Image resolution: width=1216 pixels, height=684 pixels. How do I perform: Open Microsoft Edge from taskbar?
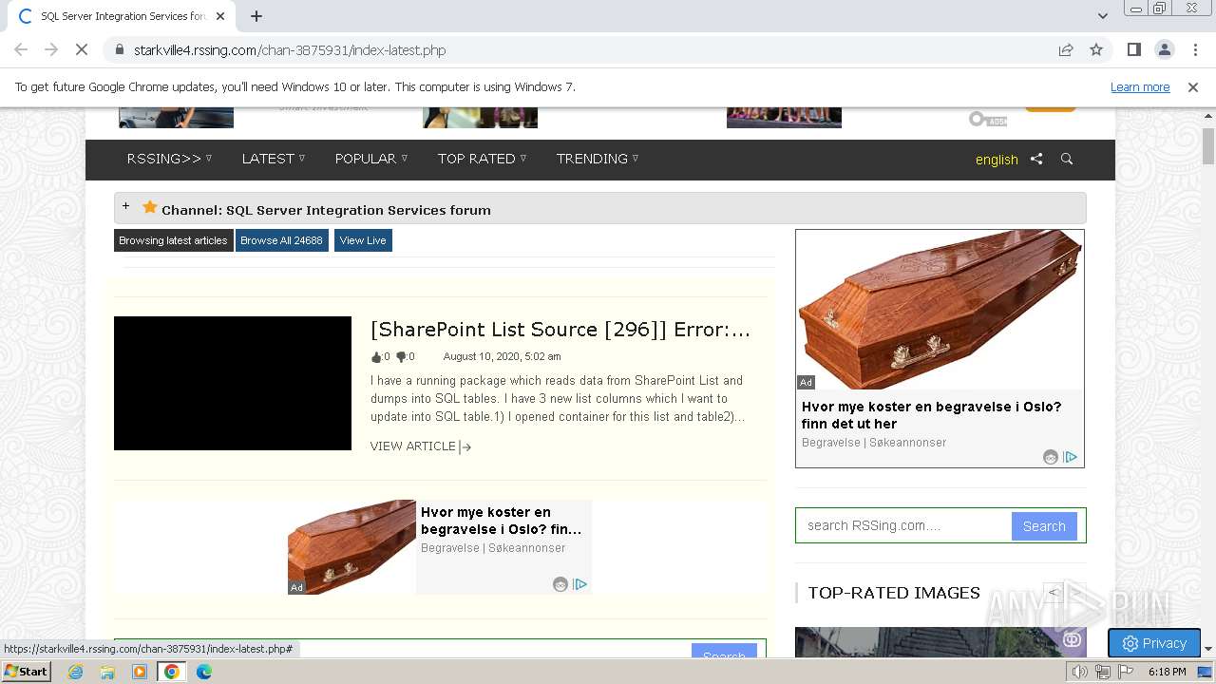click(x=204, y=672)
